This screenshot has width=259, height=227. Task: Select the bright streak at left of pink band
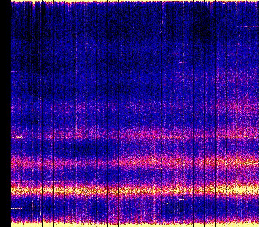(x=17, y=137)
